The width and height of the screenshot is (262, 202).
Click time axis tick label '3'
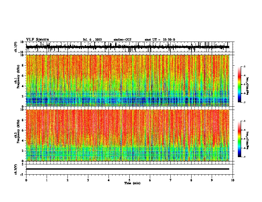[x=88, y=180]
